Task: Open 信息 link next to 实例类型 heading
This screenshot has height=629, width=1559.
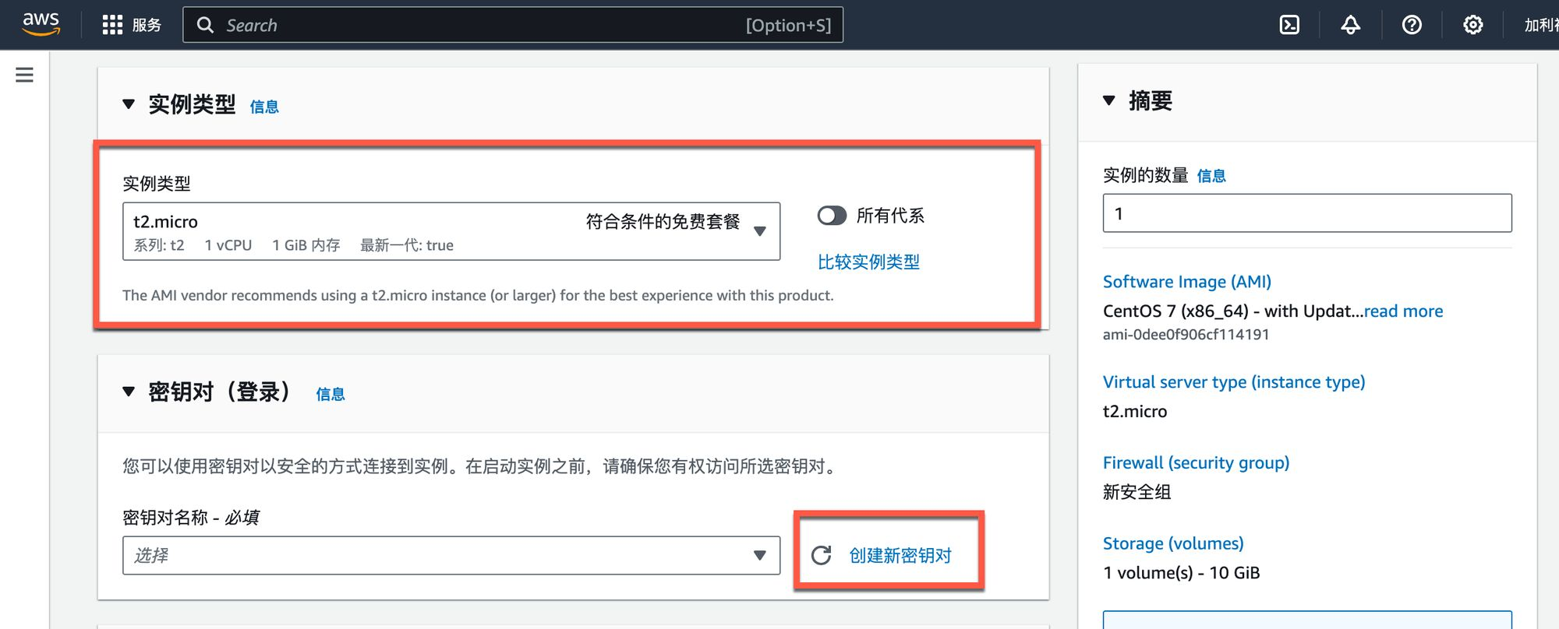Action: 264,107
